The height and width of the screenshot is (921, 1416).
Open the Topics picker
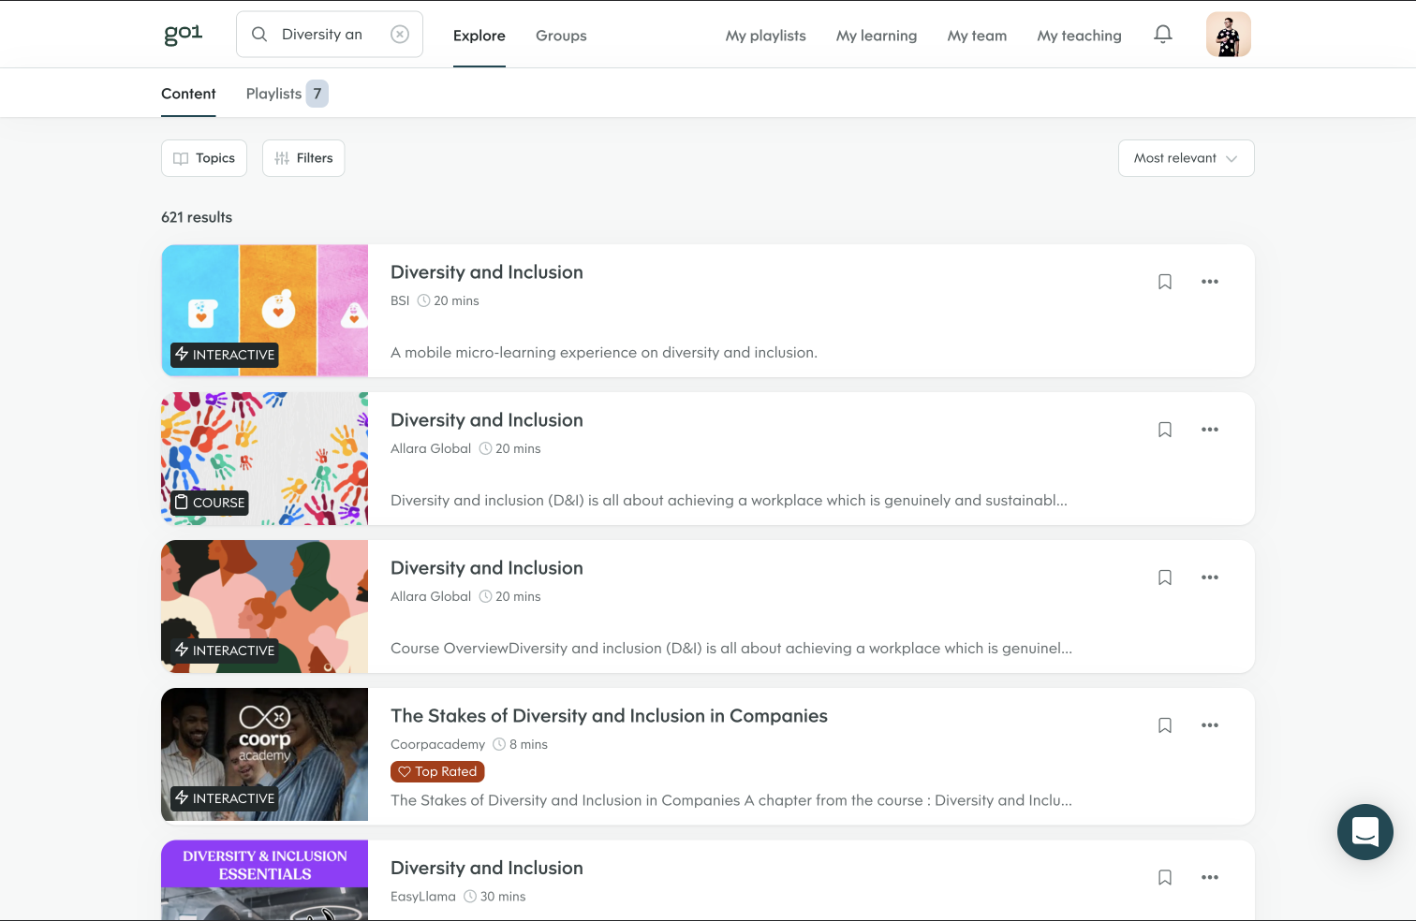coord(203,158)
